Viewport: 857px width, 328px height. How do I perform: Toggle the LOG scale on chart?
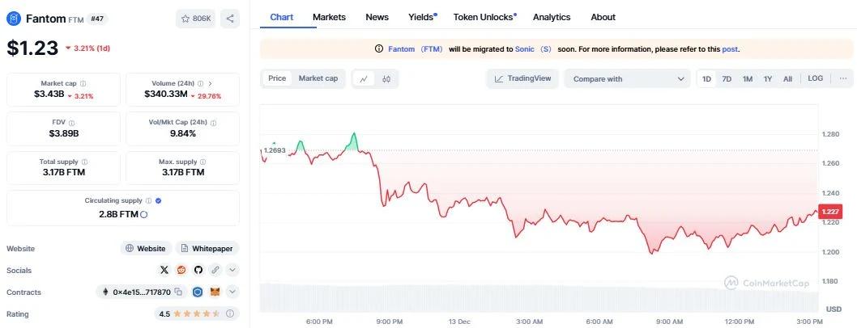pyautogui.click(x=815, y=78)
